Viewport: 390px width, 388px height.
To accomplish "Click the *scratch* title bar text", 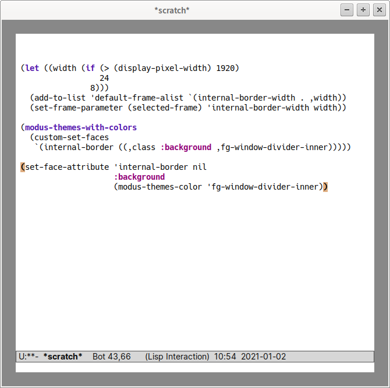I will click(172, 10).
